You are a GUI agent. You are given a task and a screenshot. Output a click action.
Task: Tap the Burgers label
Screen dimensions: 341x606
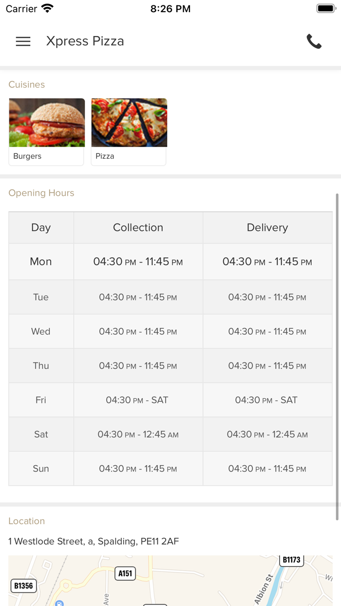27,156
